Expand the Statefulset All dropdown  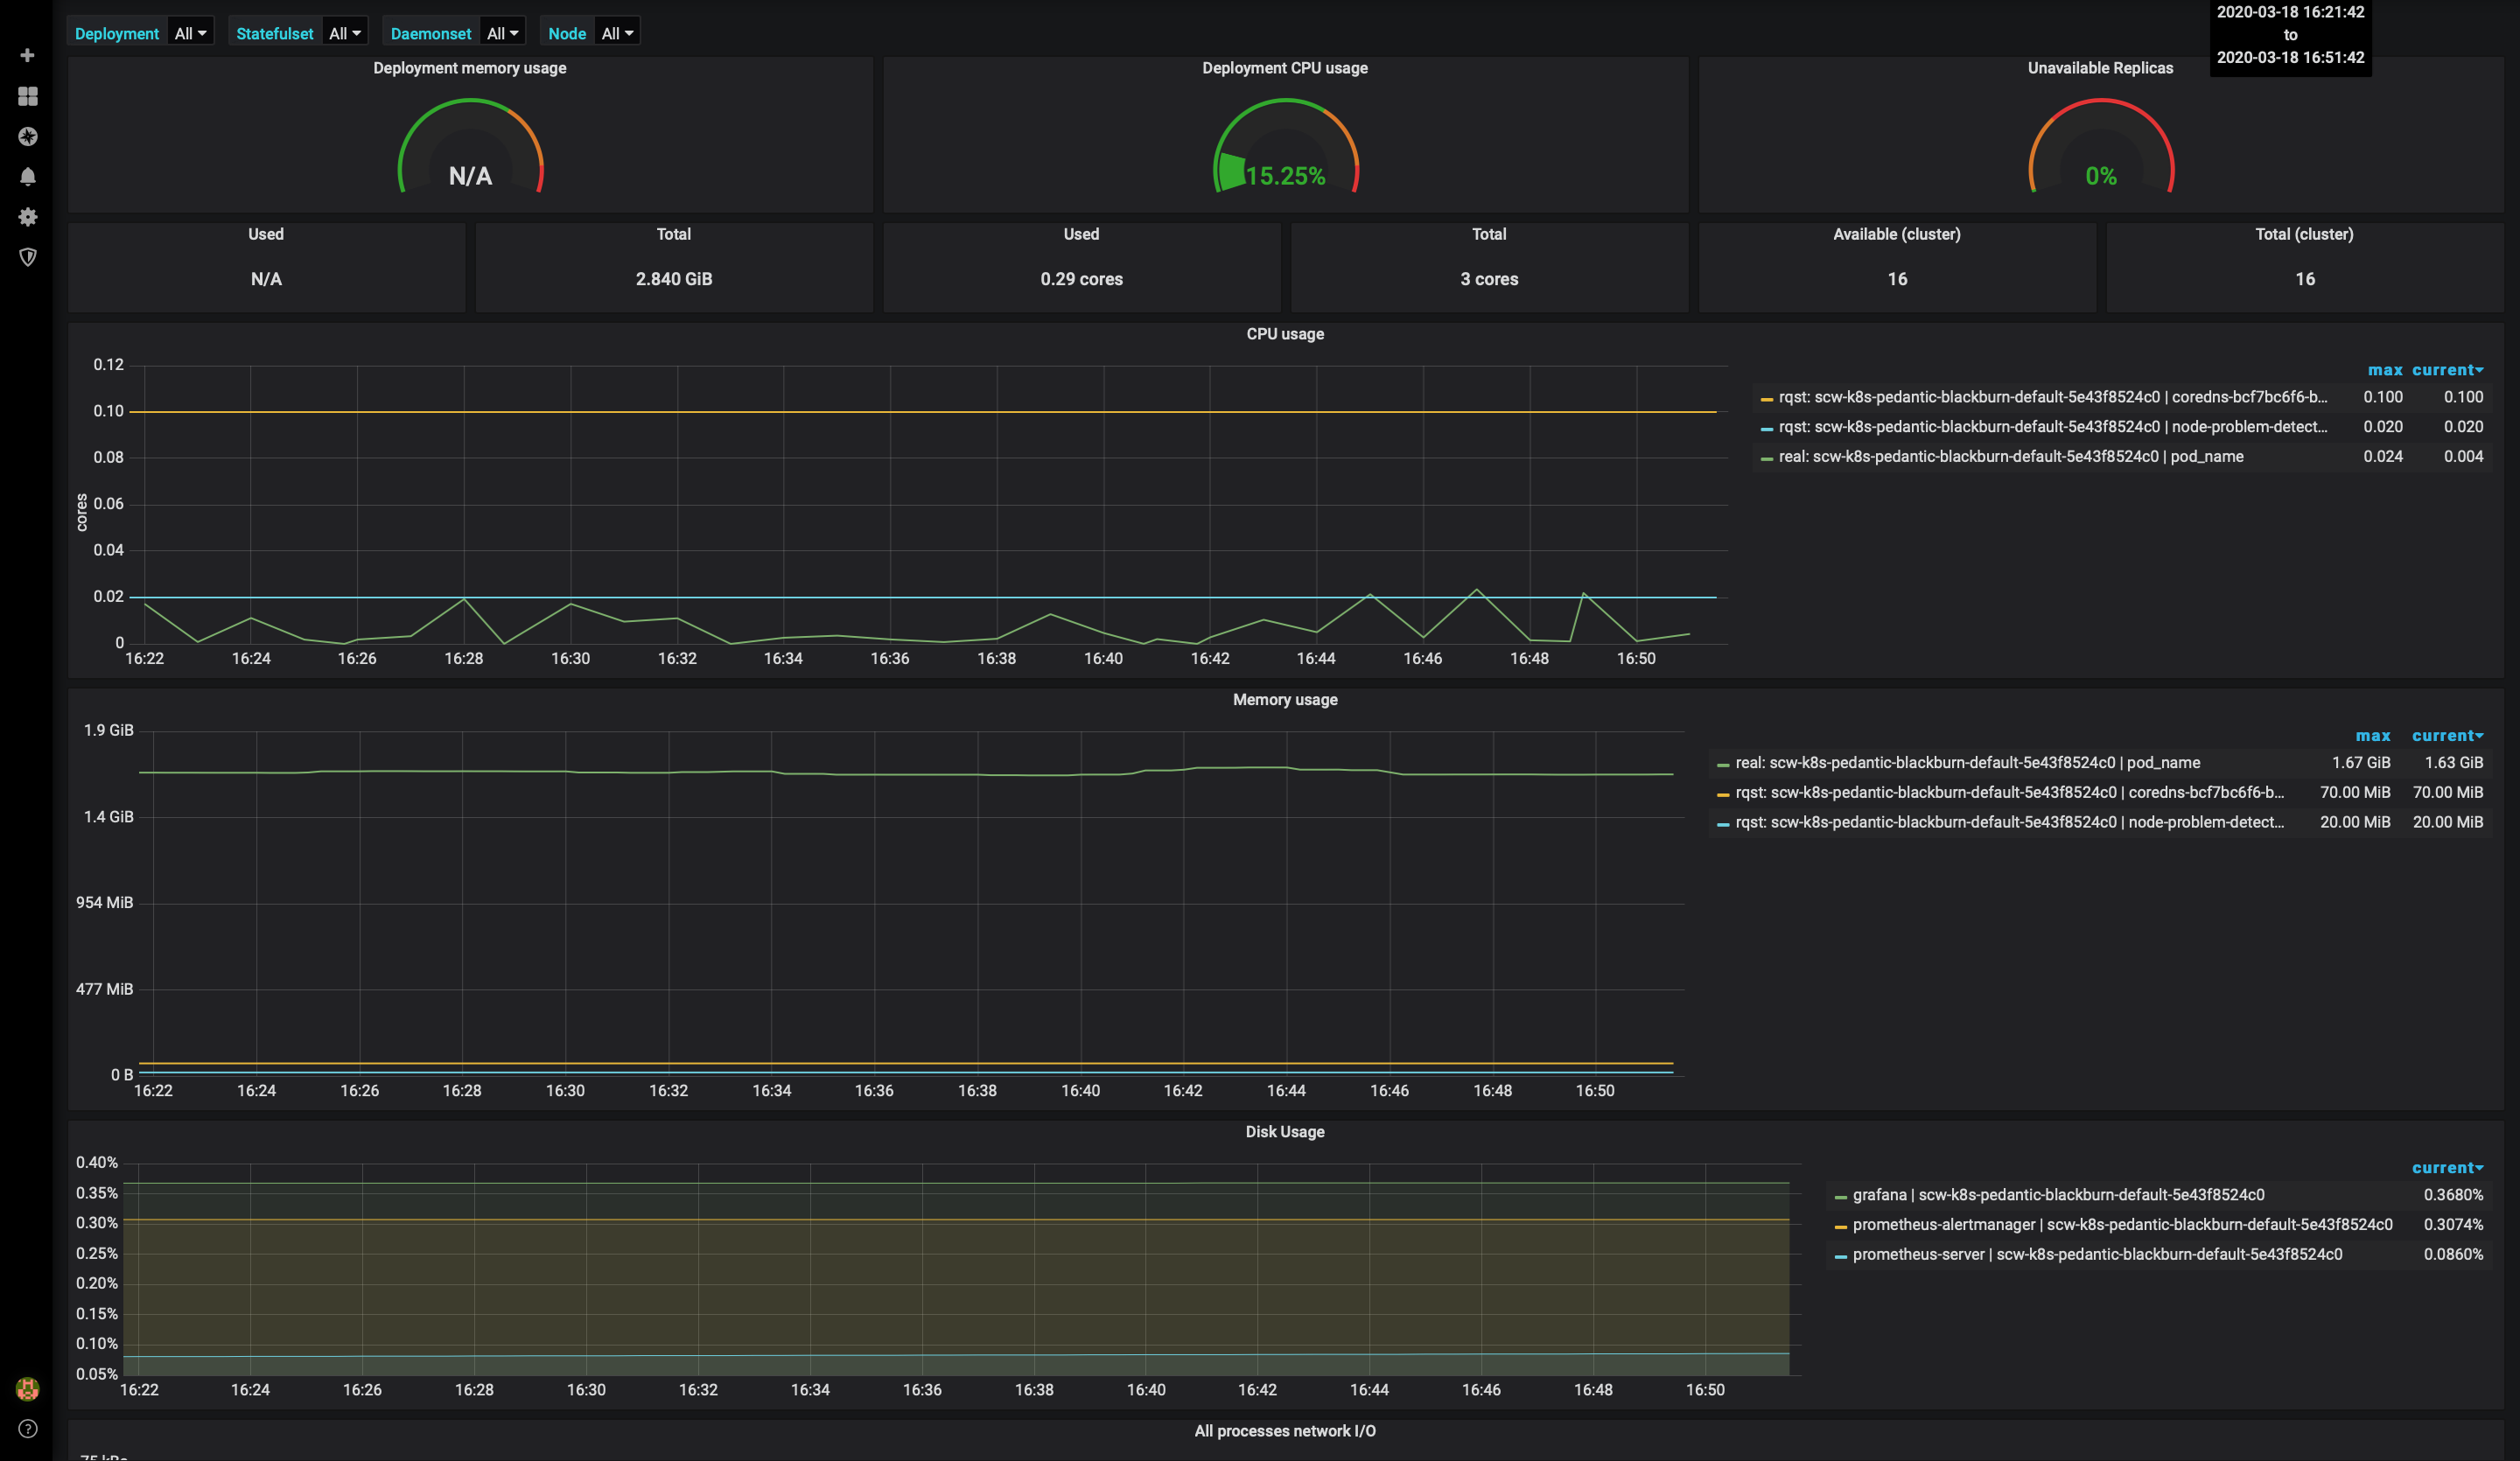(345, 33)
